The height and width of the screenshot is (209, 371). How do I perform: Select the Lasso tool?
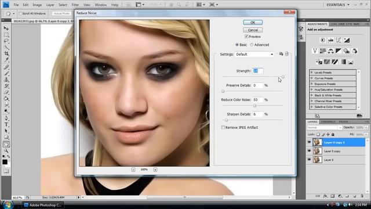[6, 41]
